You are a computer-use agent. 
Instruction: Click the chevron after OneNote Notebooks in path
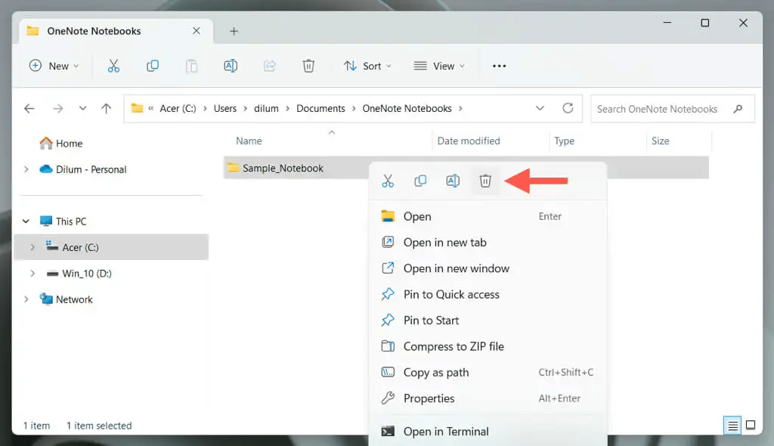click(x=460, y=109)
